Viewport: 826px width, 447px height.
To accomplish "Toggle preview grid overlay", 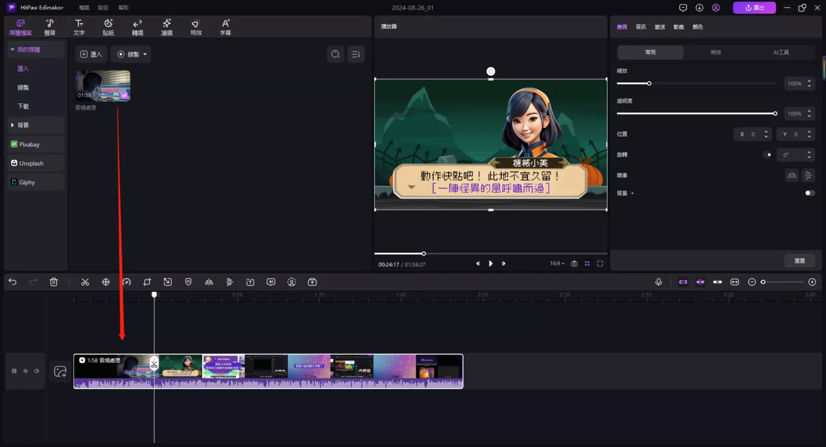I will click(x=587, y=263).
